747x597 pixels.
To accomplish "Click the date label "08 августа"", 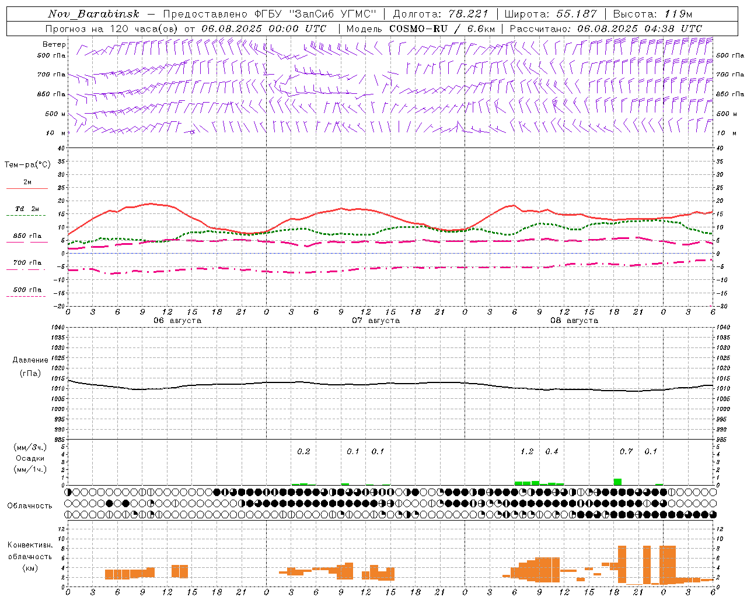I will (574, 321).
